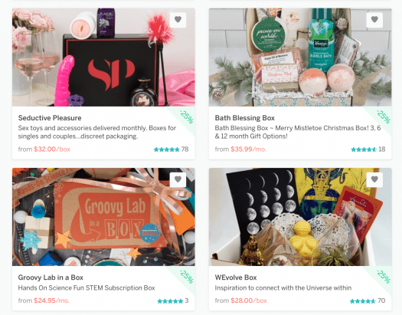Viewport: 402px width, 315px height.
Task: Open the Seductive Pleasure product image
Action: click(x=103, y=57)
